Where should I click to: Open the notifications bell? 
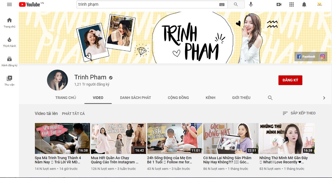click(x=304, y=4)
